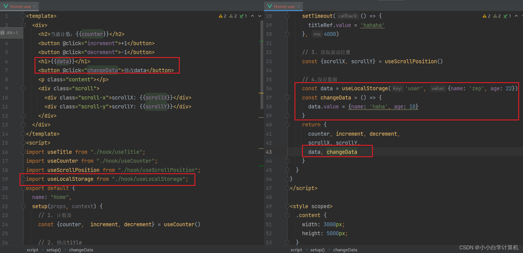Close the right pane Home.vue tab
The height and width of the screenshot is (253, 523).
pos(299,6)
